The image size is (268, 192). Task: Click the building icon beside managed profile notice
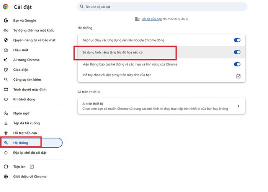click(x=137, y=19)
